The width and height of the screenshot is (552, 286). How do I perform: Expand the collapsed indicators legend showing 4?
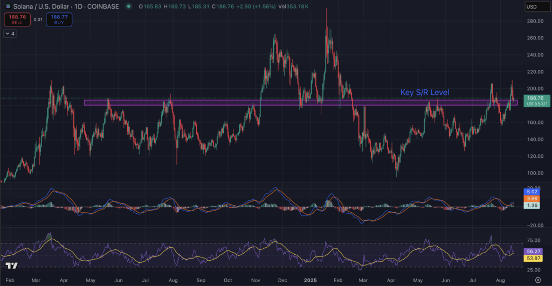click(x=10, y=33)
